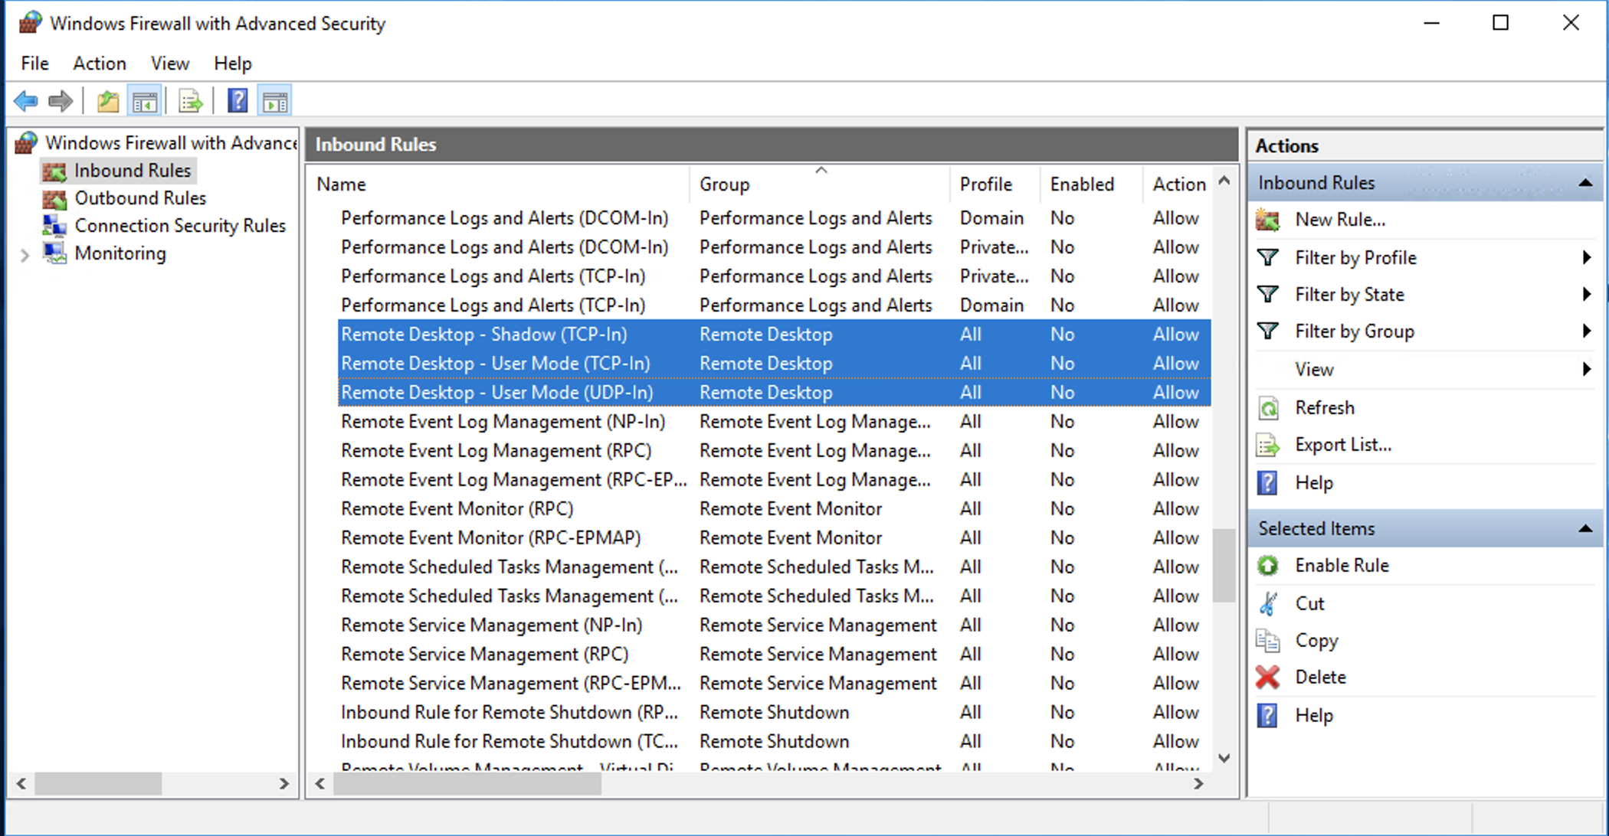Screen dimensions: 1609x836
Task: Click the blue Help toolbar icon
Action: (x=238, y=101)
